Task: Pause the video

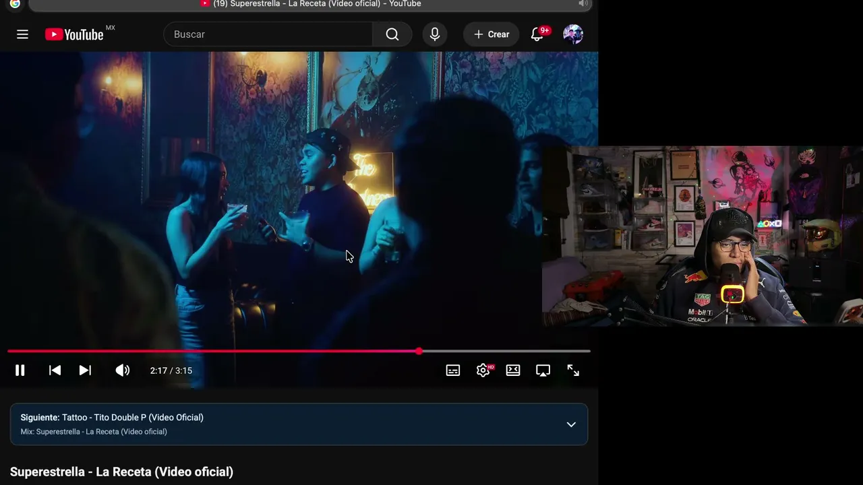Action: (x=20, y=370)
